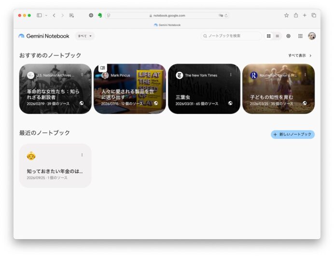Click the ノートブックを検索 search field
This screenshot has height=257, width=334.
[231, 36]
